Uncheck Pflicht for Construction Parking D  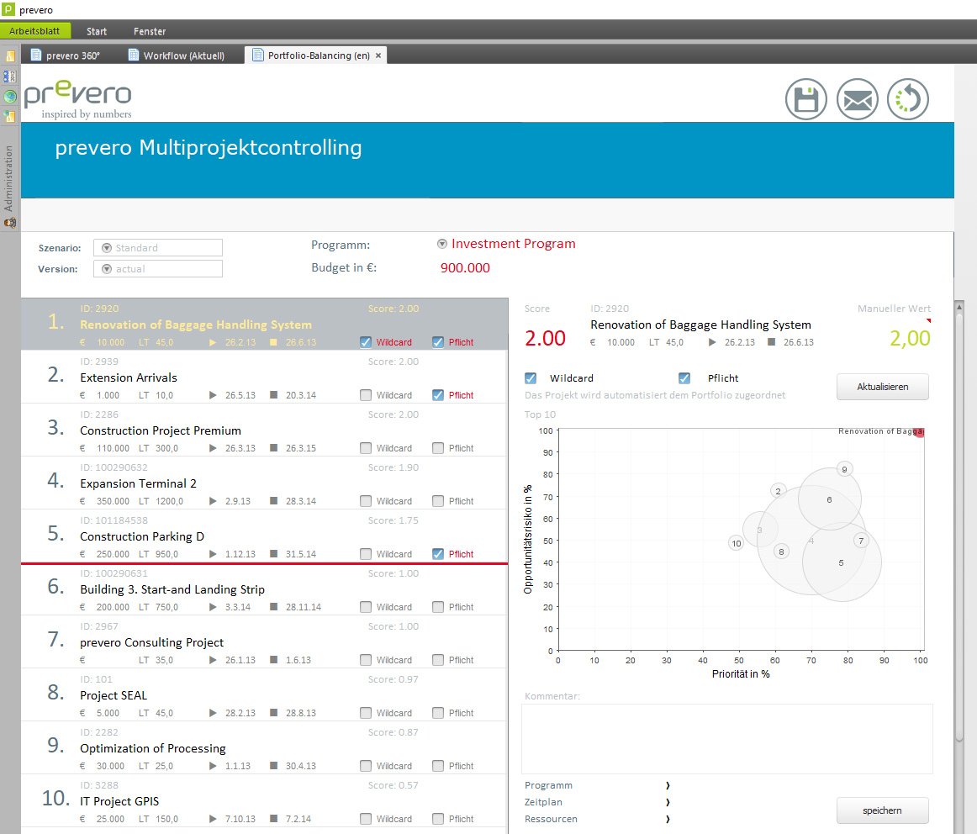[438, 554]
